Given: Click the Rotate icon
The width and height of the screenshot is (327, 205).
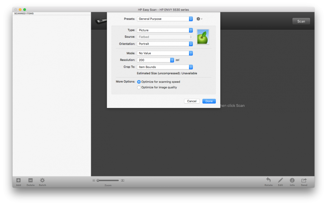Looking at the screenshot, I should tap(269, 180).
